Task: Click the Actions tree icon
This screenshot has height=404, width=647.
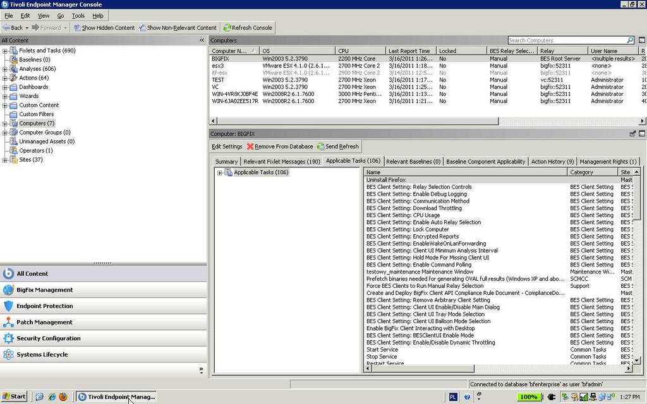Action: click(x=13, y=78)
